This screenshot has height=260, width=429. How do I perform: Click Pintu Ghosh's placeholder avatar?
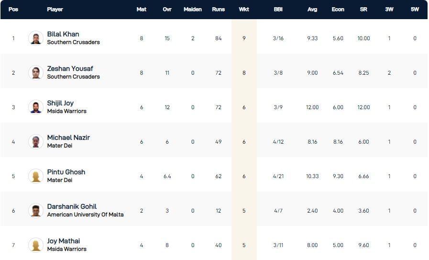(x=36, y=176)
